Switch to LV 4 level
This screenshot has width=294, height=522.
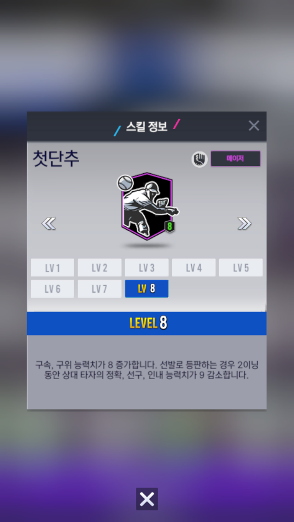pyautogui.click(x=194, y=267)
